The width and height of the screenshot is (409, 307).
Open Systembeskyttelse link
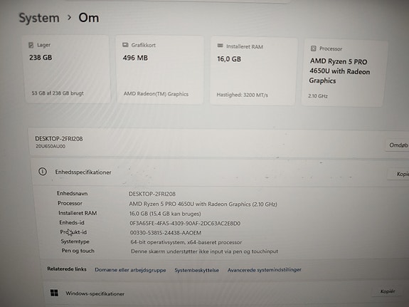point(196,270)
